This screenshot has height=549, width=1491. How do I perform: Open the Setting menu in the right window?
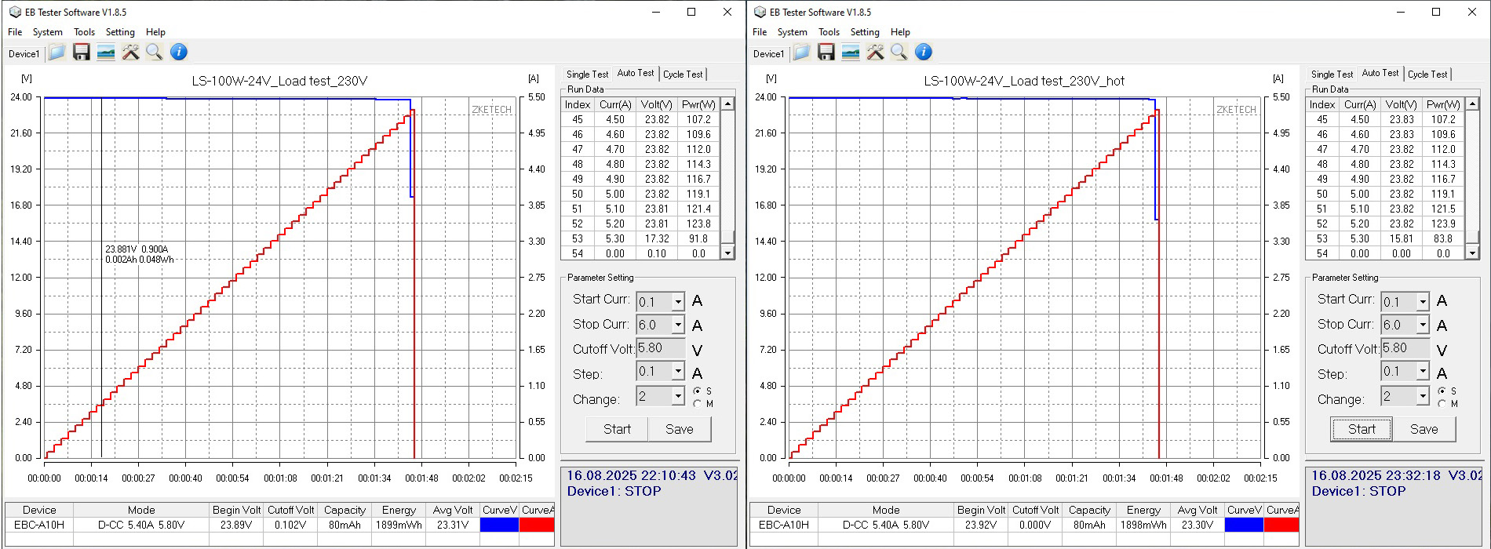(864, 32)
